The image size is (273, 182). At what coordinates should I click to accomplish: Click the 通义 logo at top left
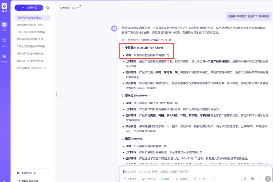coord(4,6)
